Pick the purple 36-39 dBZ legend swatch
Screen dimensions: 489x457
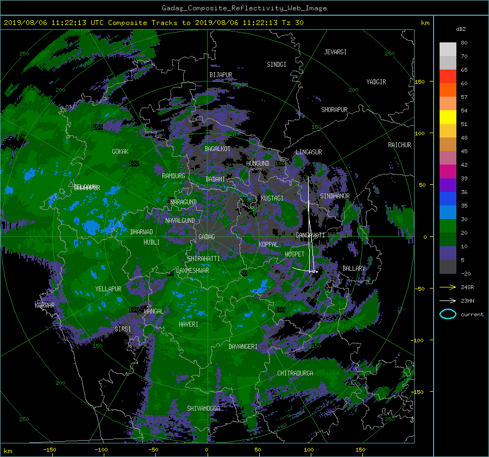pyautogui.click(x=448, y=185)
